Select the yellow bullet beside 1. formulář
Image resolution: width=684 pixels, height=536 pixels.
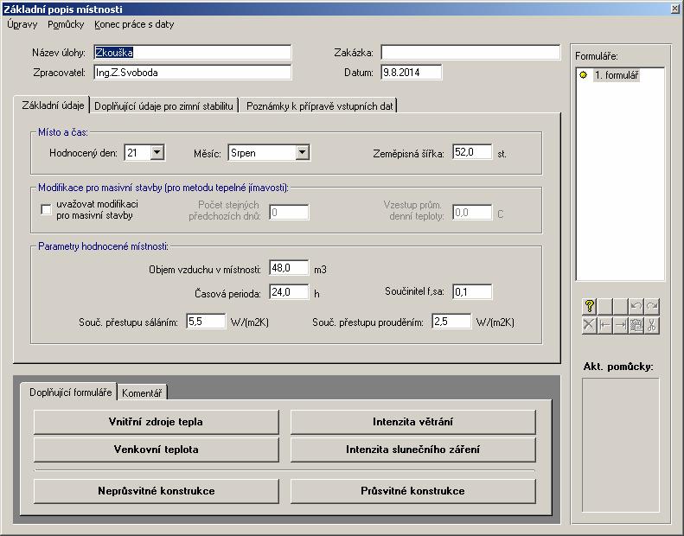(x=583, y=75)
